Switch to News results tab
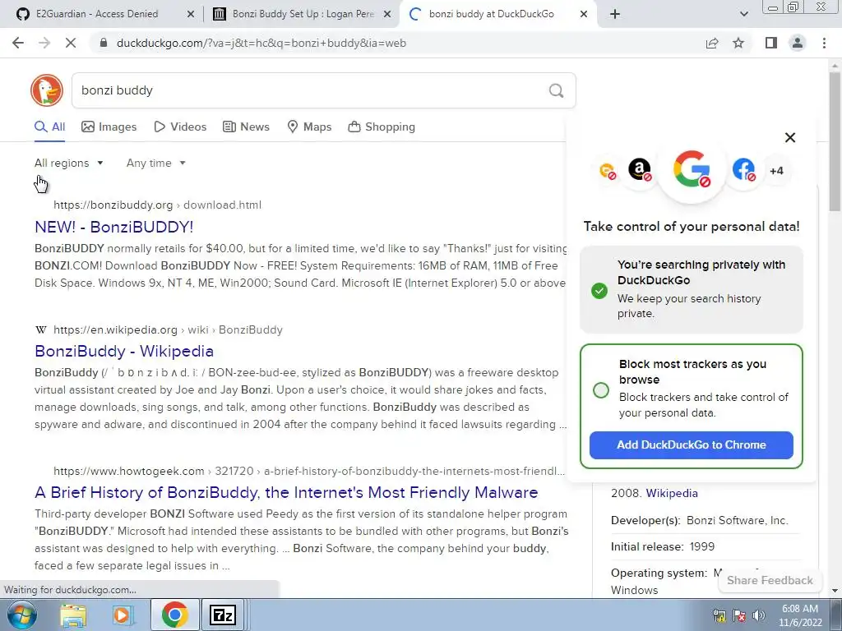The image size is (842, 631). click(x=247, y=127)
